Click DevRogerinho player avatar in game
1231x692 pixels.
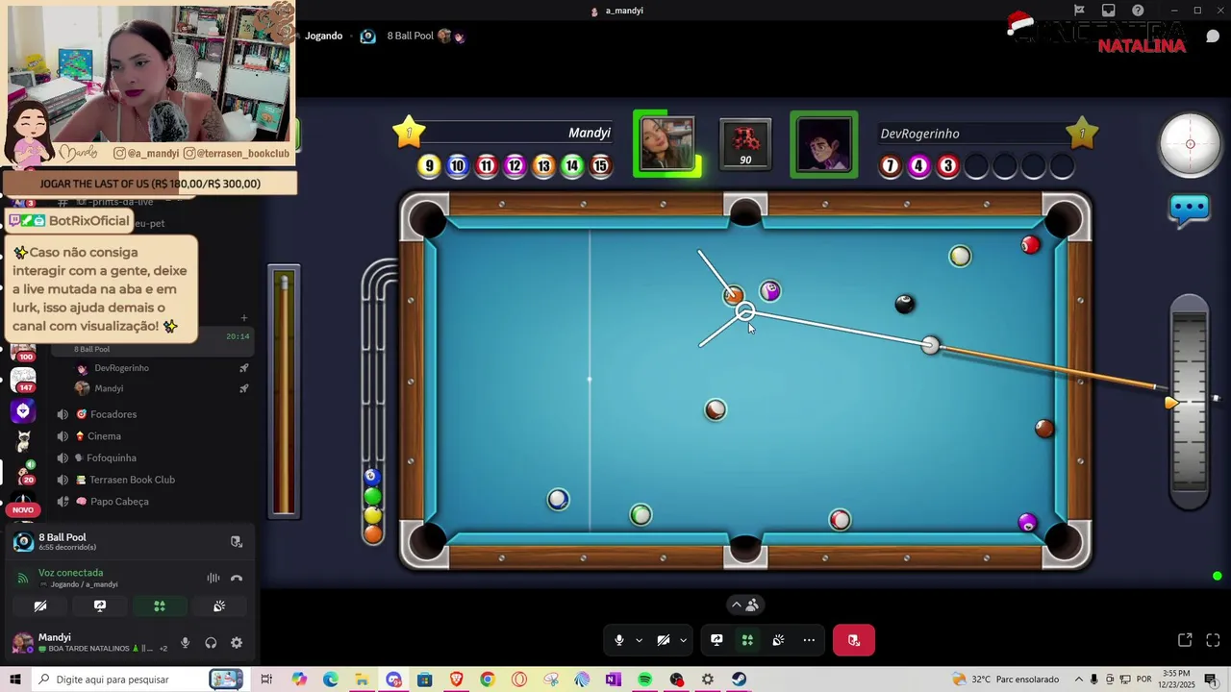tap(824, 144)
